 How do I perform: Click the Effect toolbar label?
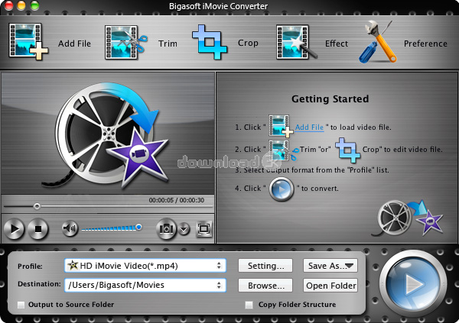(x=337, y=44)
